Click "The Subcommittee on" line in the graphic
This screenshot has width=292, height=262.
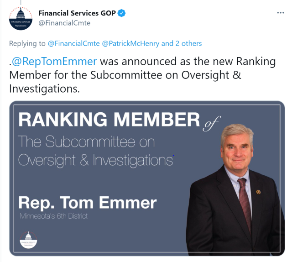86,142
